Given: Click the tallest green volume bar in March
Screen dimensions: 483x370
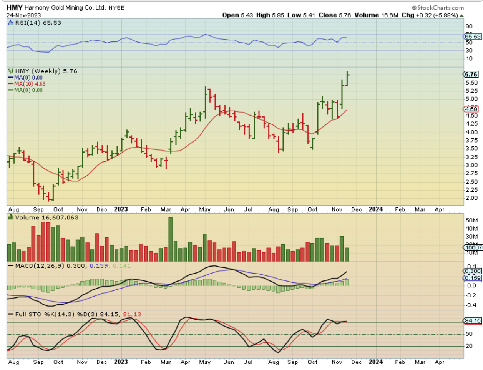Looking at the screenshot, I should pos(171,239).
